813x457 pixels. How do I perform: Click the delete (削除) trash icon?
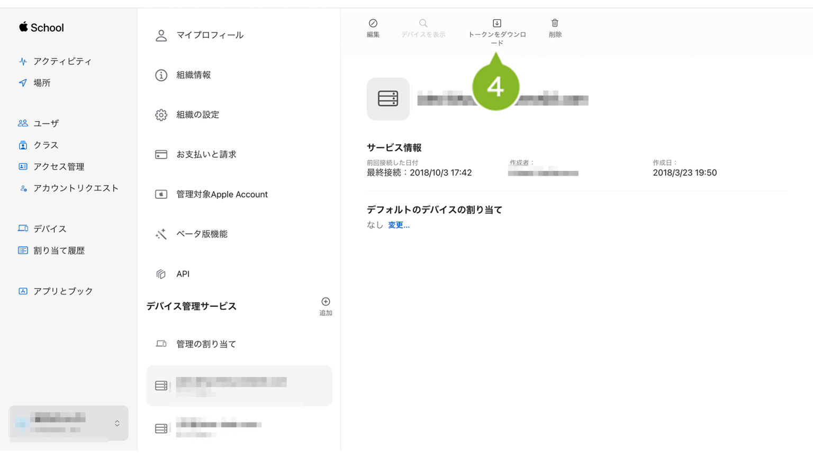(x=555, y=24)
